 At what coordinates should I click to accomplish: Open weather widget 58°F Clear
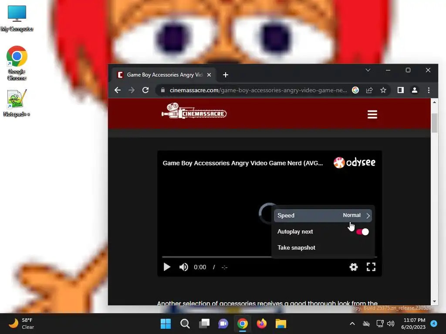click(21, 324)
